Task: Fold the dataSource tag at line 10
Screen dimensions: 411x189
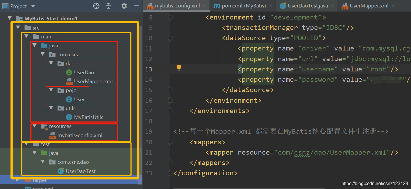Action: [x=170, y=38]
